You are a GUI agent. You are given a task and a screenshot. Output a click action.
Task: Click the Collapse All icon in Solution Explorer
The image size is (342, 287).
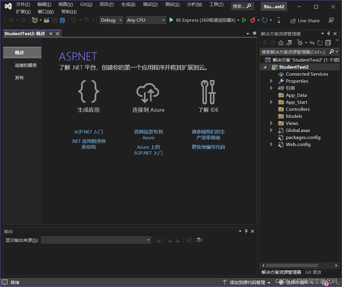[328, 43]
